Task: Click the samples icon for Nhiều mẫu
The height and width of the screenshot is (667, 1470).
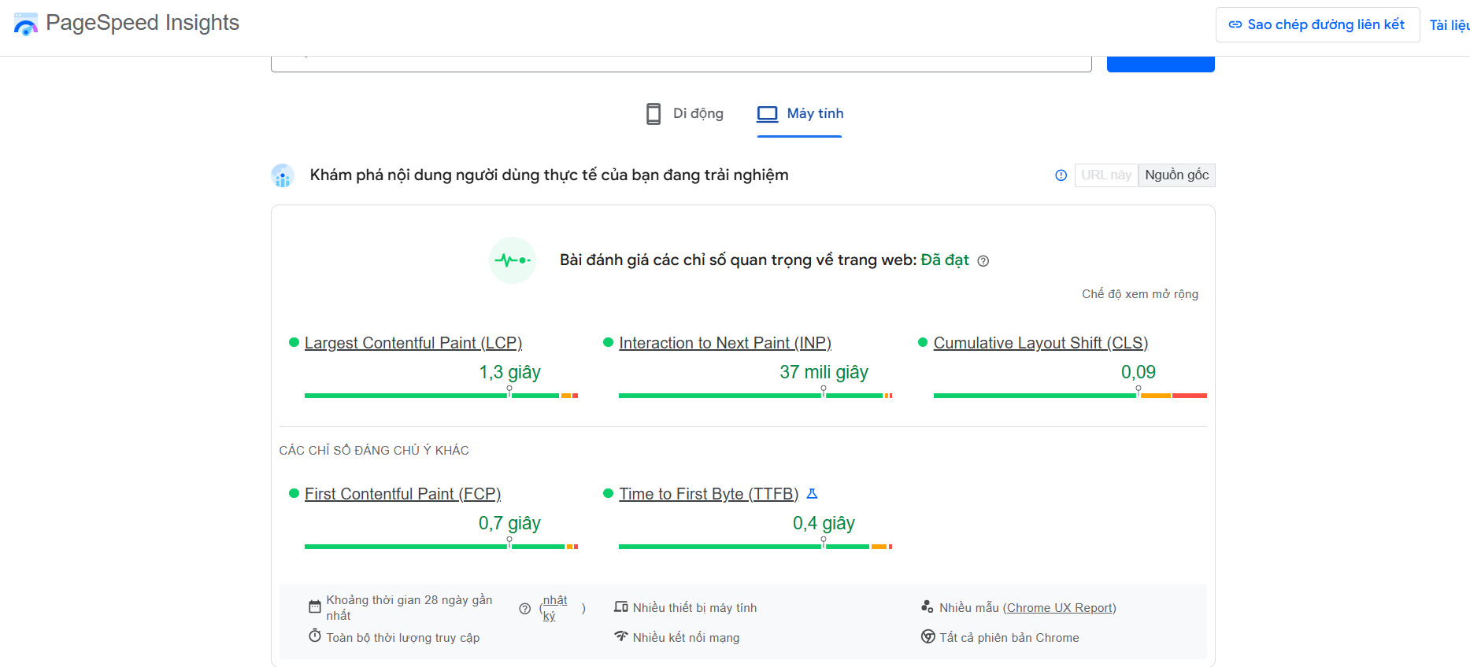Action: coord(928,607)
